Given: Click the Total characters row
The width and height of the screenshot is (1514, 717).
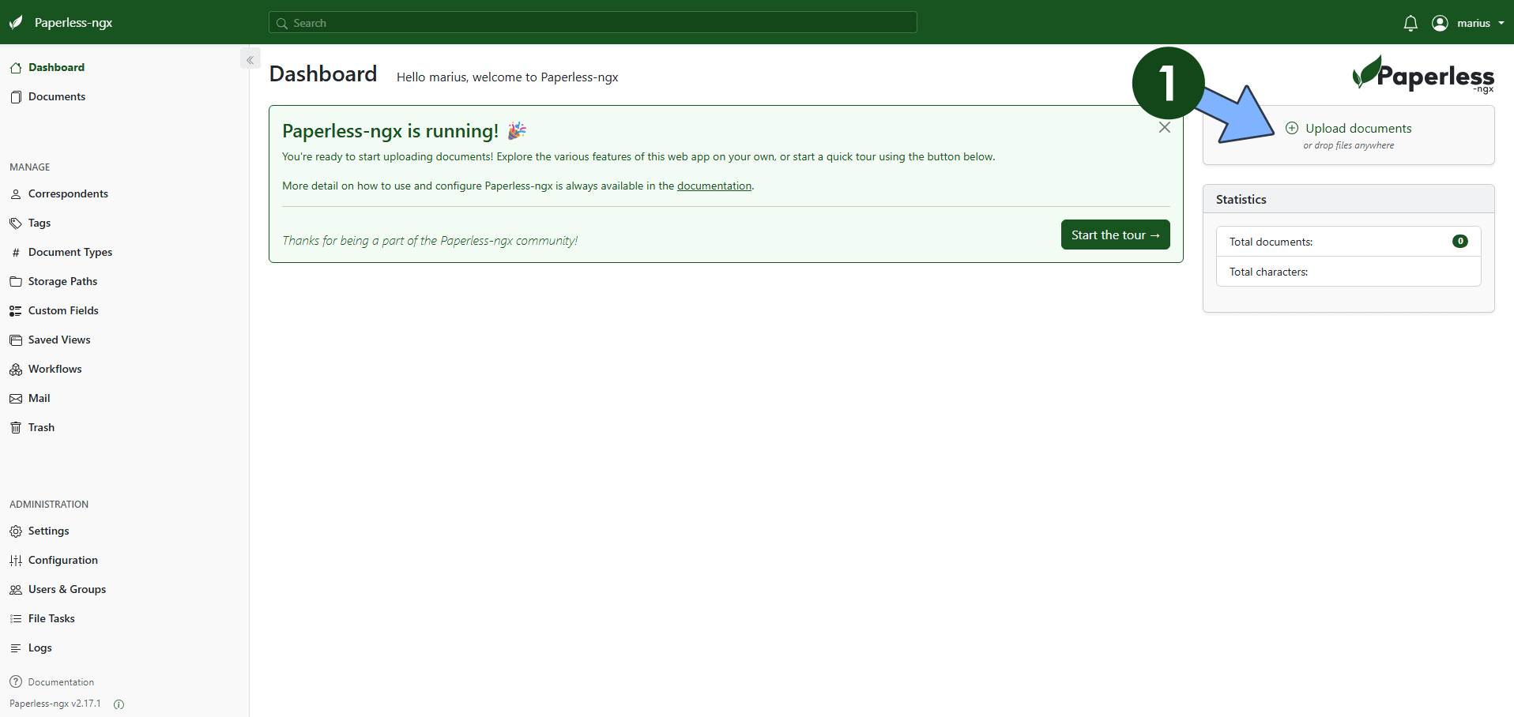Looking at the screenshot, I should point(1348,272).
